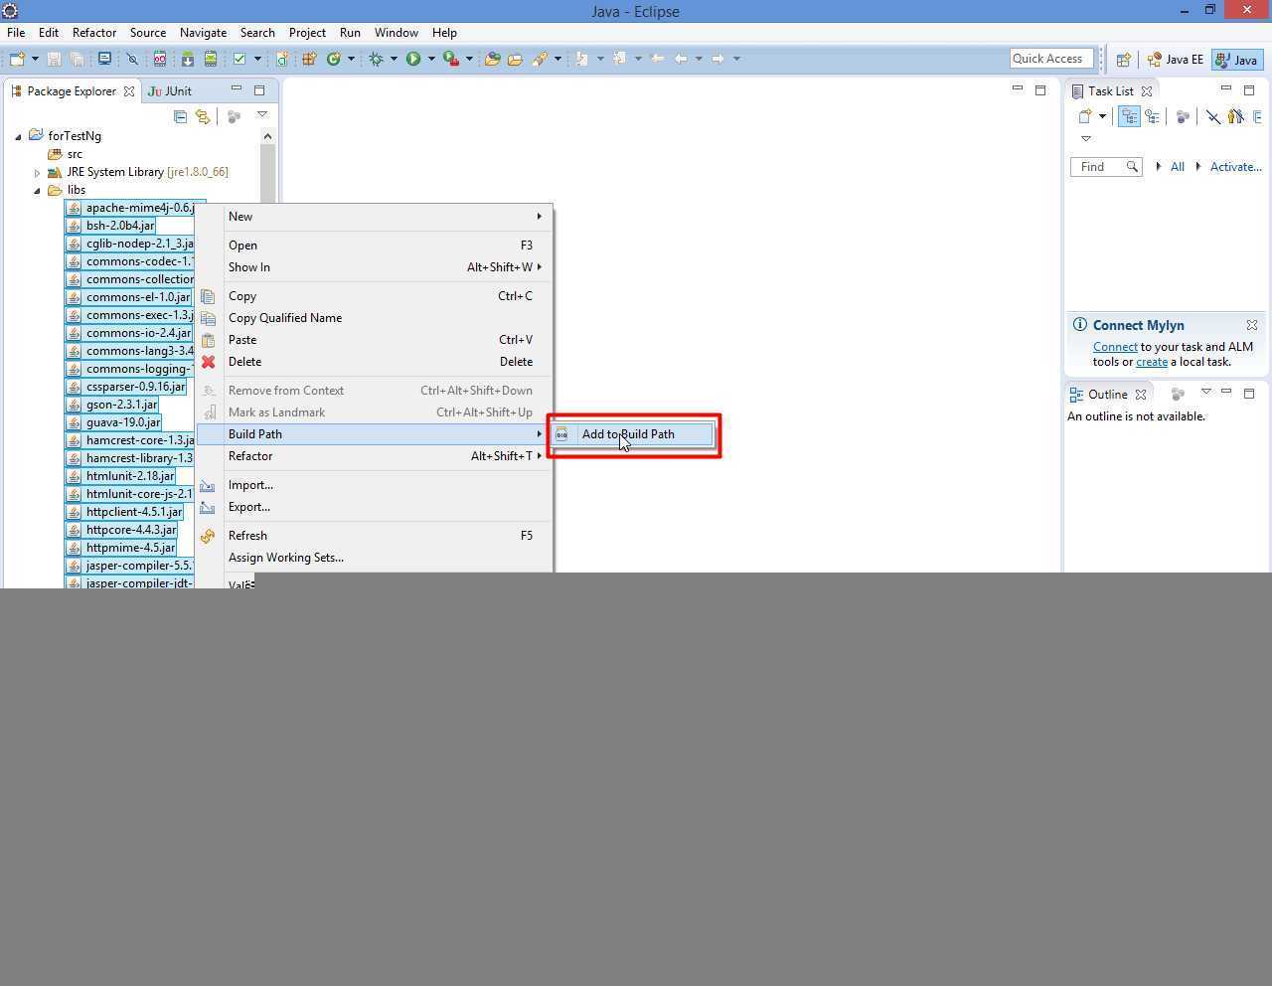Close the Package Explorer tab
The width and height of the screenshot is (1272, 986).
point(129,91)
